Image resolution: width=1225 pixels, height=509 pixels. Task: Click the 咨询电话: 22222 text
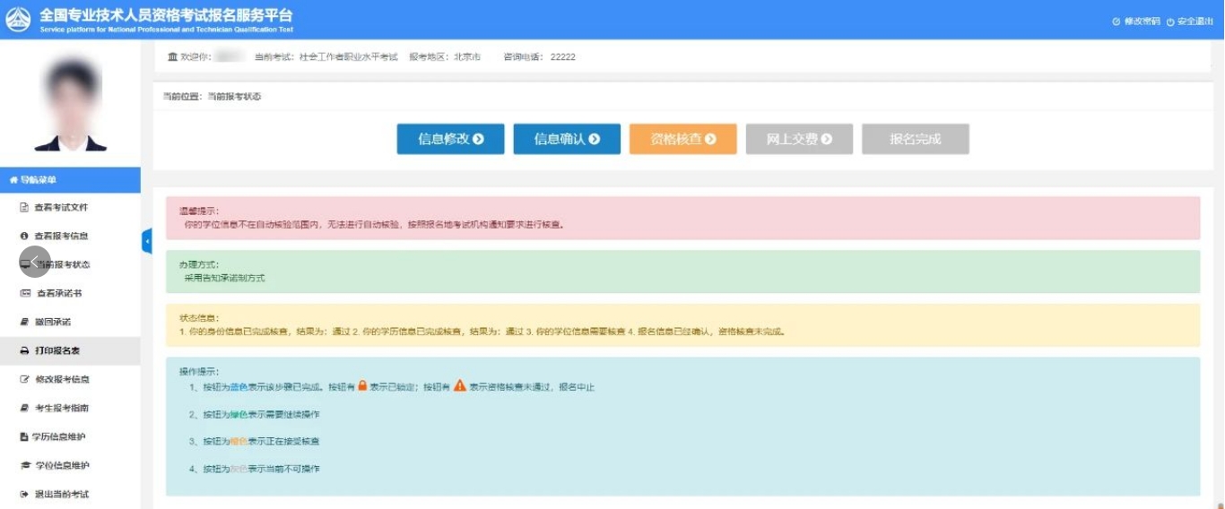tap(539, 56)
